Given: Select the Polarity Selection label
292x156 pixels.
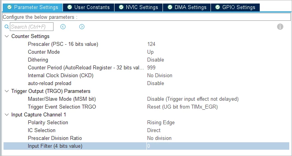Looking at the screenshot, I should pyautogui.click(x=48, y=122).
